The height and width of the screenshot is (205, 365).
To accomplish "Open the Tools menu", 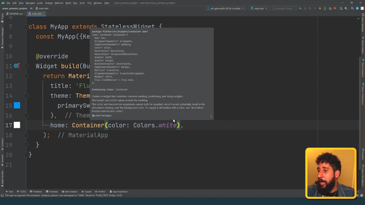I will (82, 3).
